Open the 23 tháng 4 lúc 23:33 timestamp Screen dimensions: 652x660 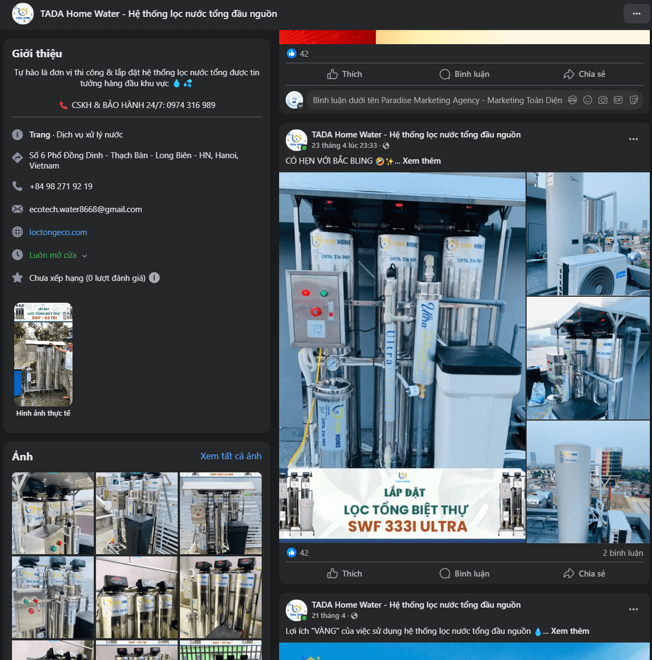point(345,146)
